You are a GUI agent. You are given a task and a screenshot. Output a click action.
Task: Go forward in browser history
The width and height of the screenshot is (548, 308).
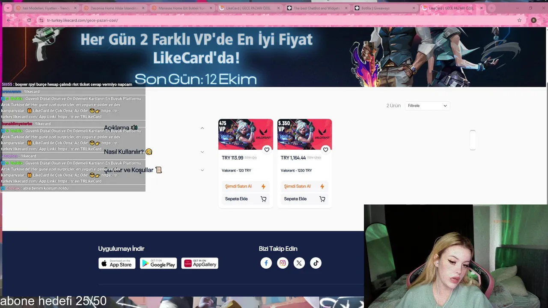click(19, 20)
